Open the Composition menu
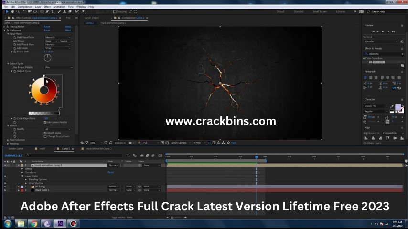 [25, 7]
